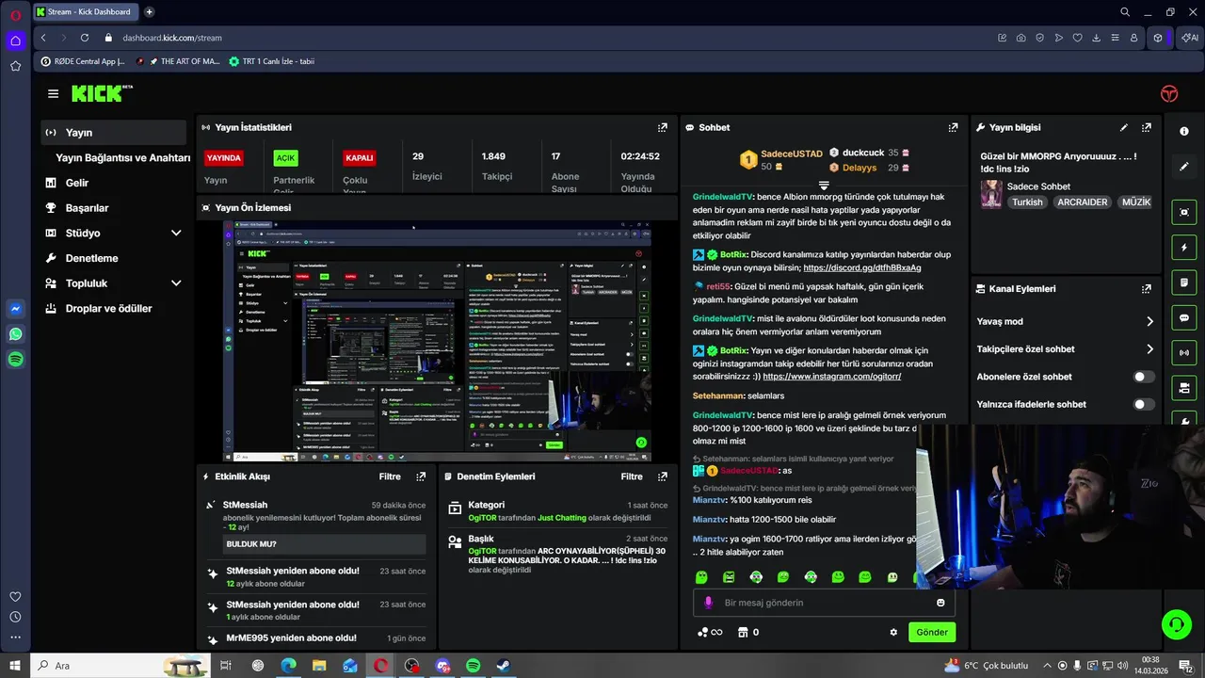Image resolution: width=1205 pixels, height=678 pixels.
Task: Open Spotify in Opera sidebar
Action: point(15,359)
